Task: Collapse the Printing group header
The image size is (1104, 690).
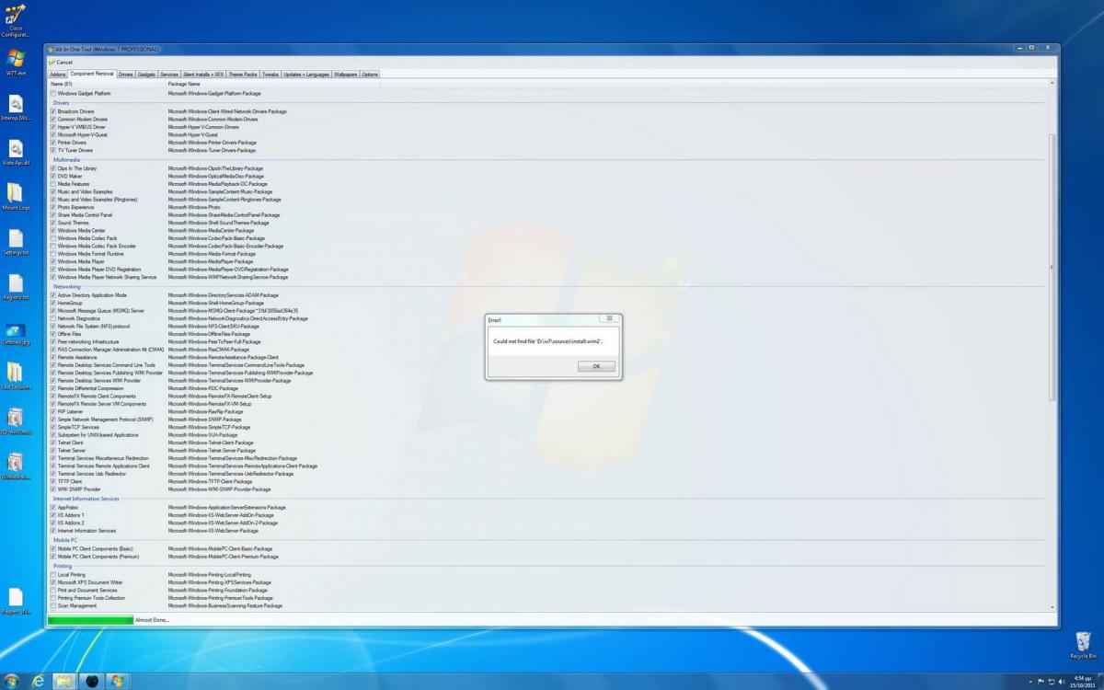Action: 62,566
